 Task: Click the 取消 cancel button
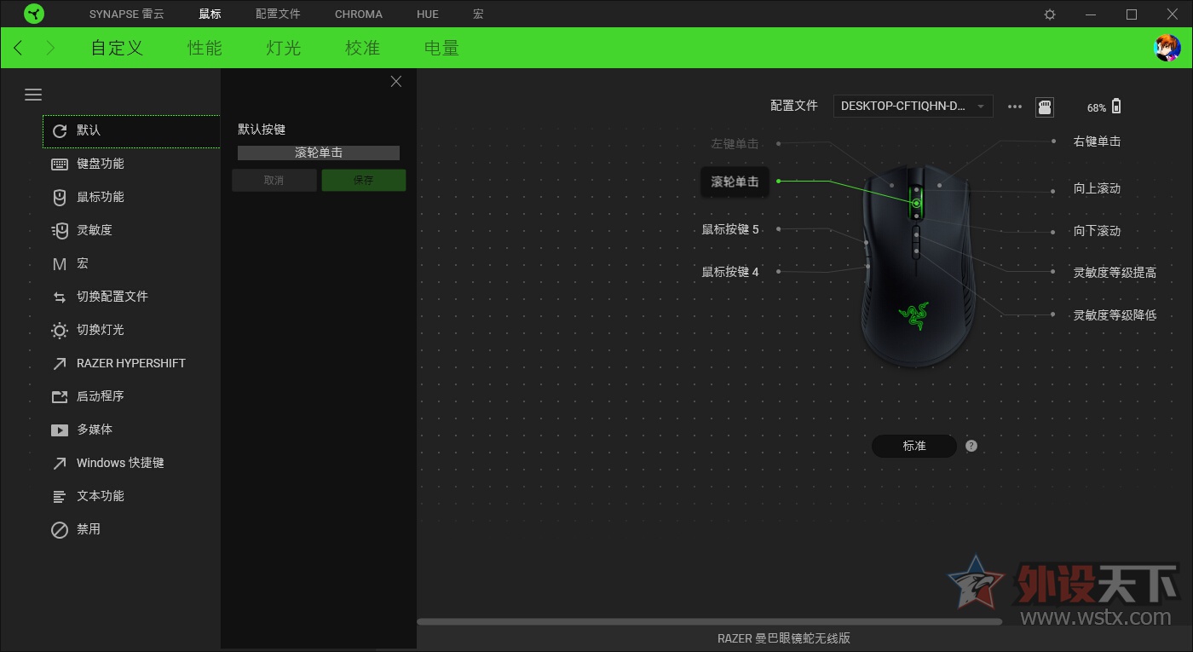(x=274, y=181)
